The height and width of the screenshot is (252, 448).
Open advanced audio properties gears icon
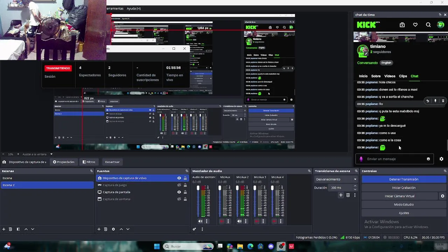pyautogui.click(x=194, y=229)
